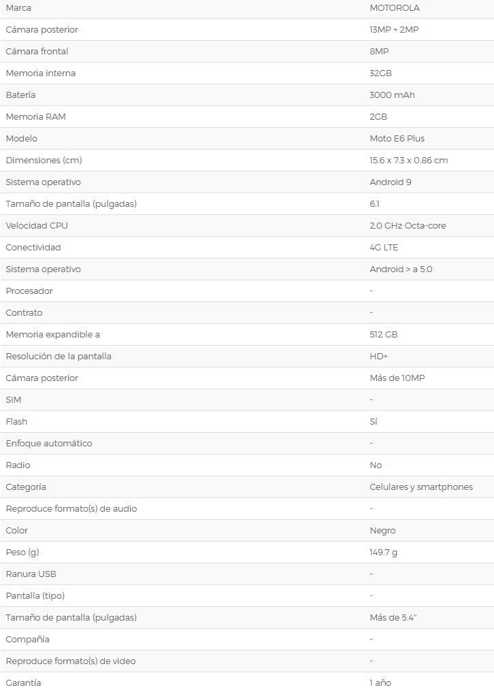Click the 4G LTE value
The width and height of the screenshot is (494, 690).
(x=384, y=248)
